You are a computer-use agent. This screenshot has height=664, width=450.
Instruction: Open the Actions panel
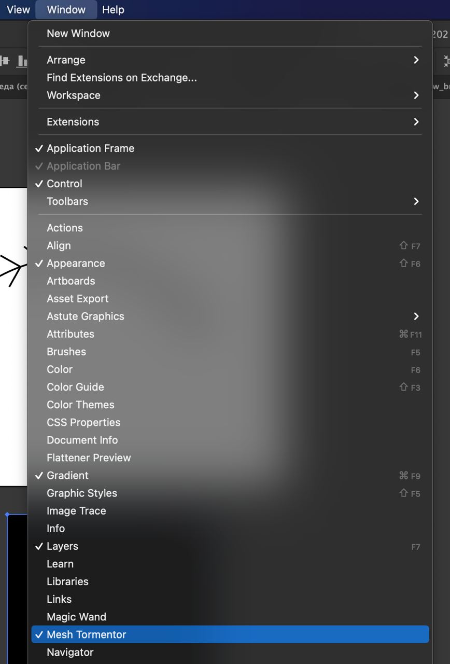pyautogui.click(x=230, y=228)
